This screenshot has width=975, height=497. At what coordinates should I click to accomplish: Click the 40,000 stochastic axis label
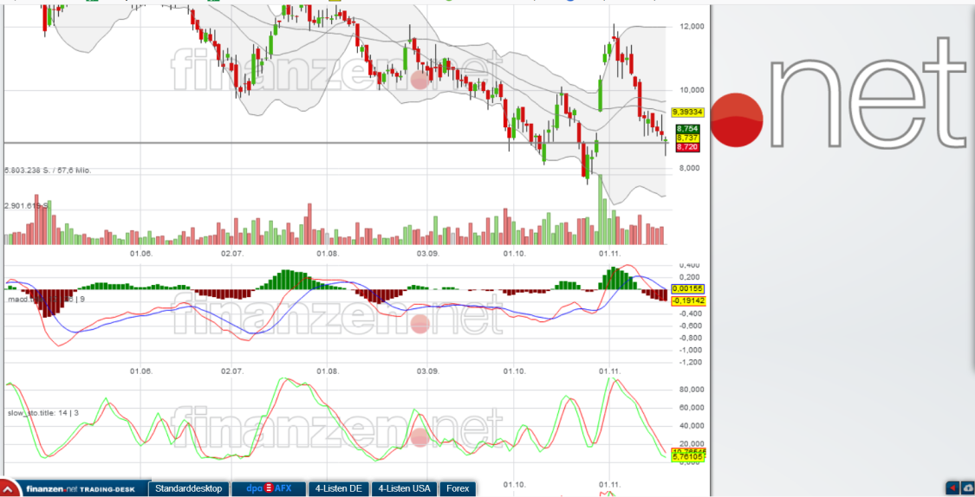[692, 425]
